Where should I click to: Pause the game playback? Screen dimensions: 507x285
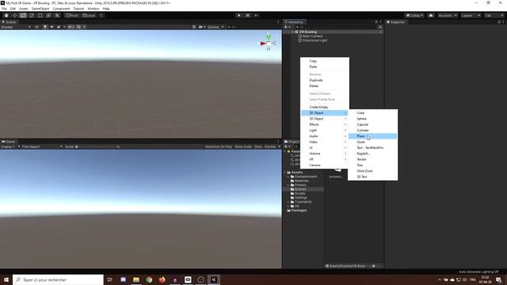pos(248,16)
